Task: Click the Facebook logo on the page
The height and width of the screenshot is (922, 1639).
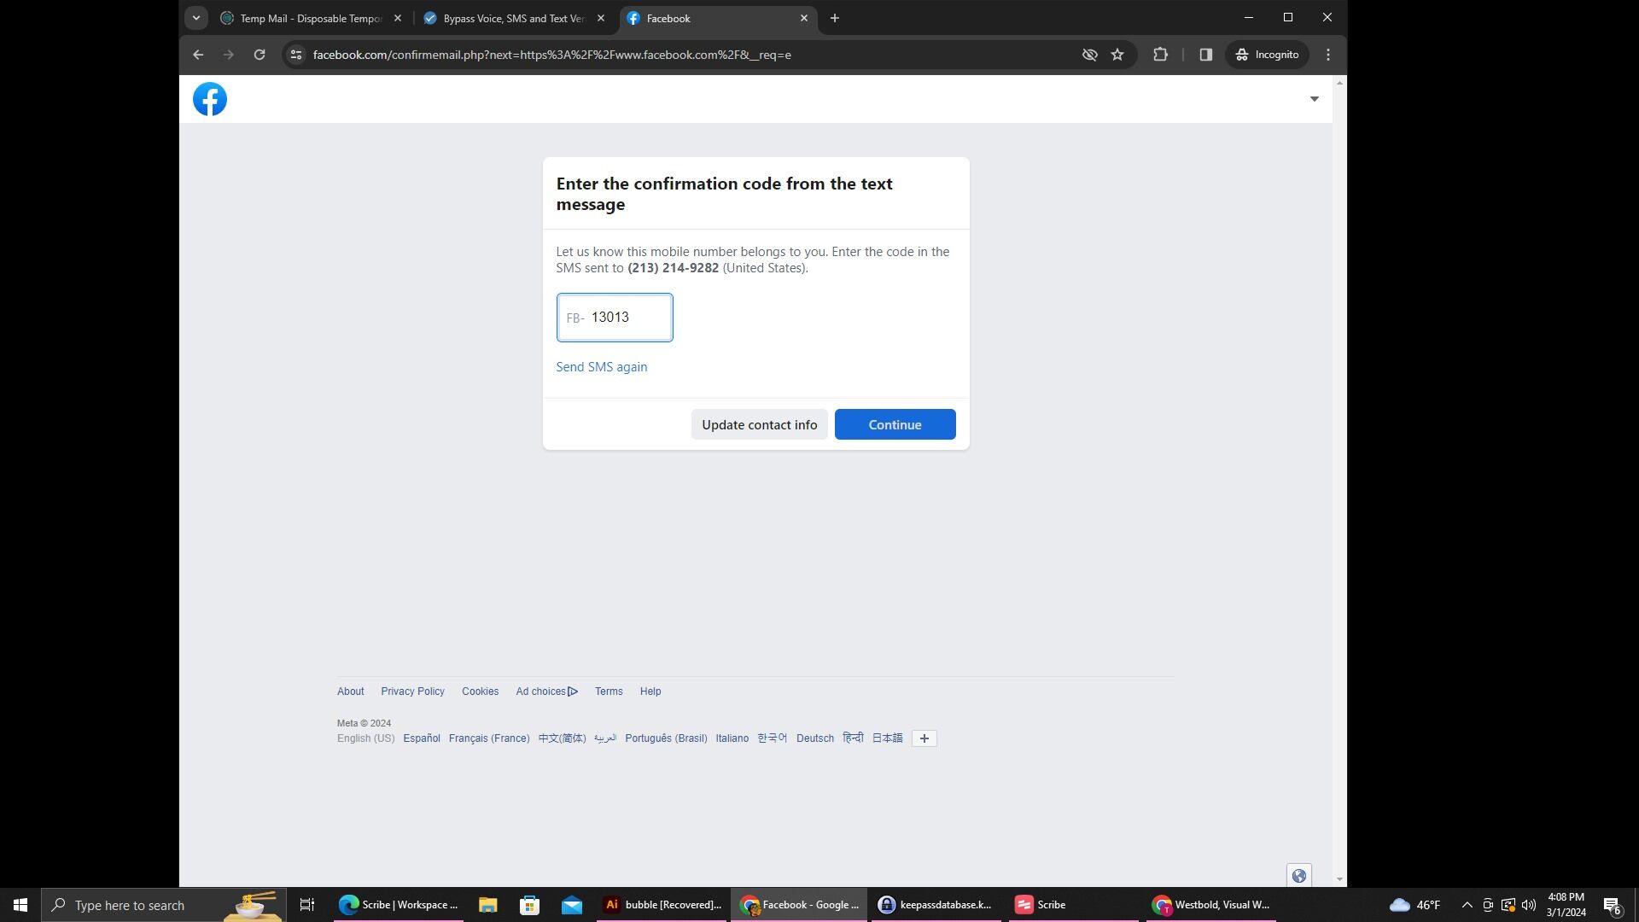Action: [209, 98]
